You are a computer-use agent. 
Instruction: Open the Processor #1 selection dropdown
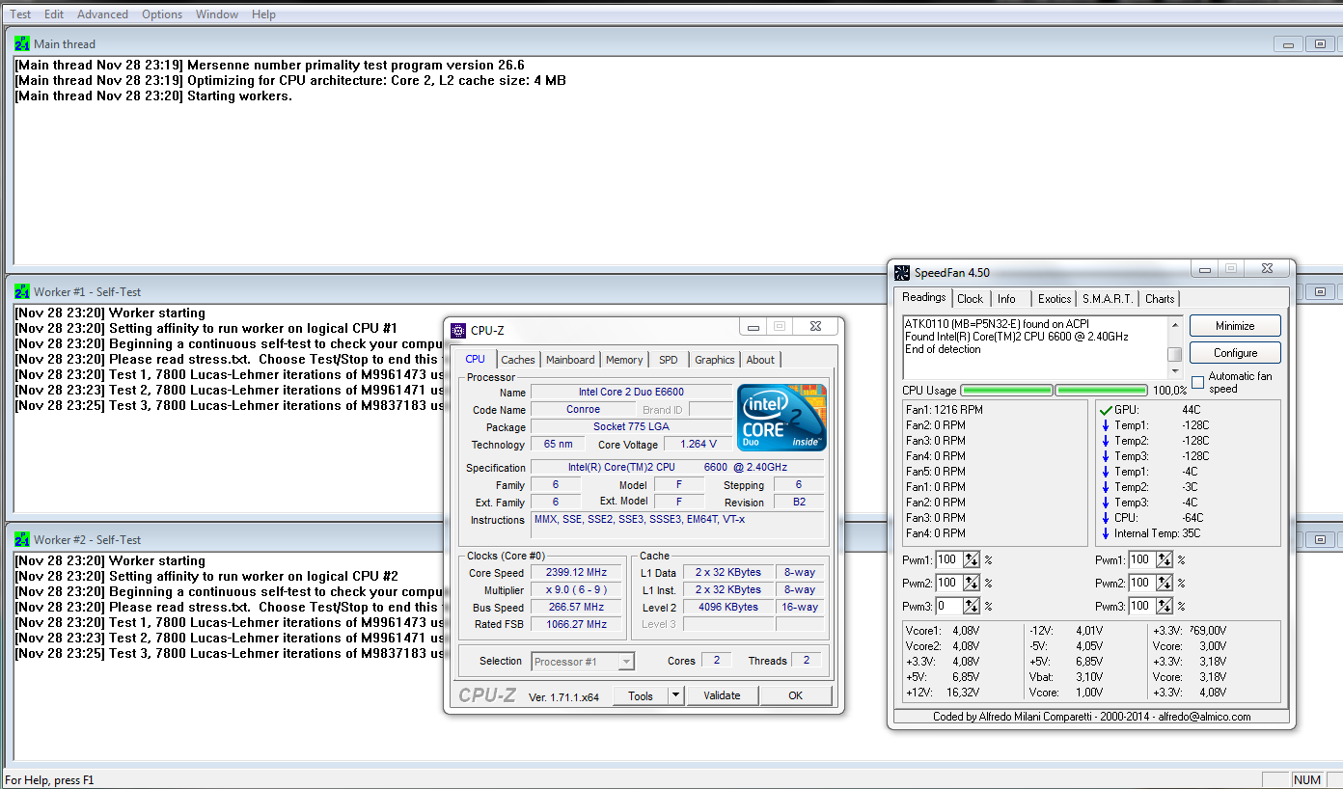click(x=583, y=661)
